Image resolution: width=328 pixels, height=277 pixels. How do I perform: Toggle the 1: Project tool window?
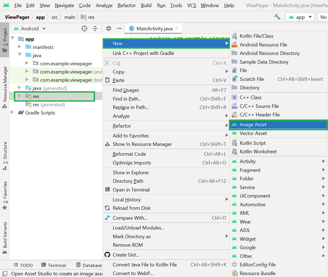tap(5, 40)
